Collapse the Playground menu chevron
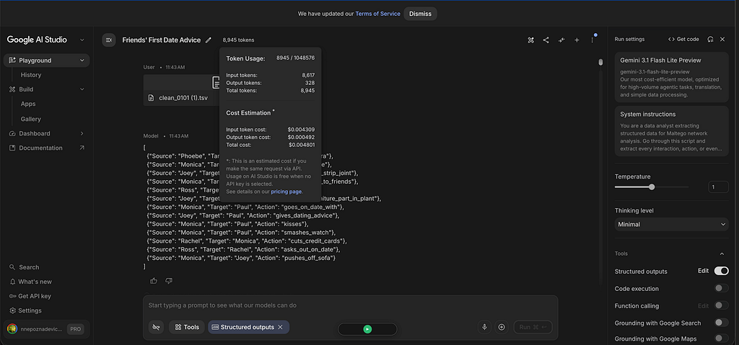The height and width of the screenshot is (345, 739). 82,61
